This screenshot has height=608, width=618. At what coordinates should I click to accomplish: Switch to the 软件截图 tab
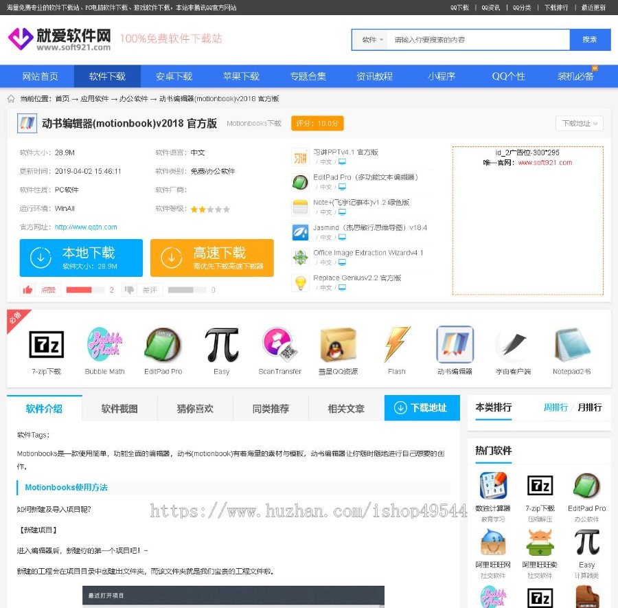[x=119, y=409]
